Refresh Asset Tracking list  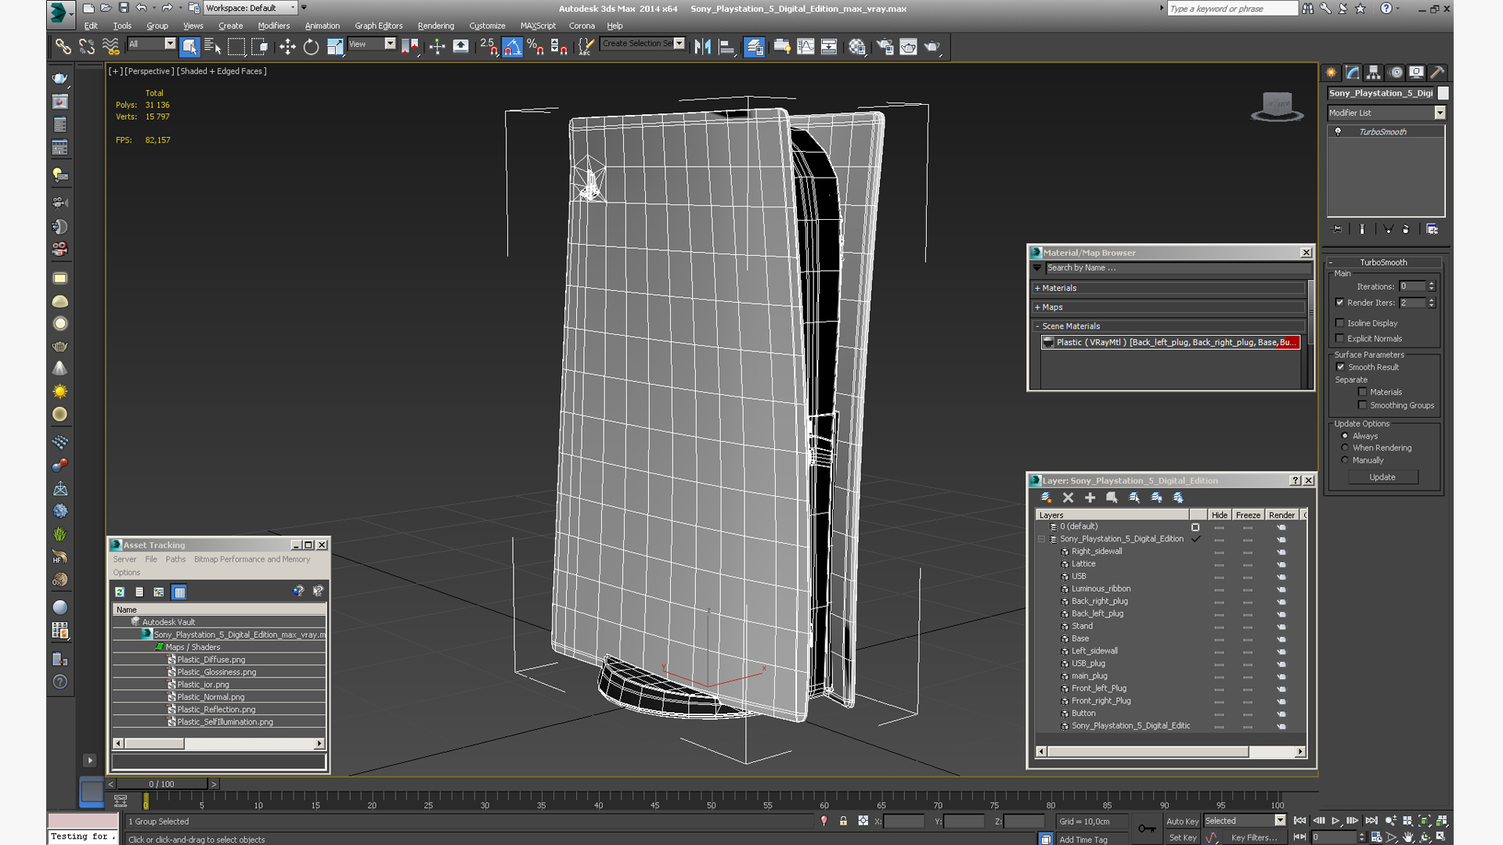pos(120,592)
